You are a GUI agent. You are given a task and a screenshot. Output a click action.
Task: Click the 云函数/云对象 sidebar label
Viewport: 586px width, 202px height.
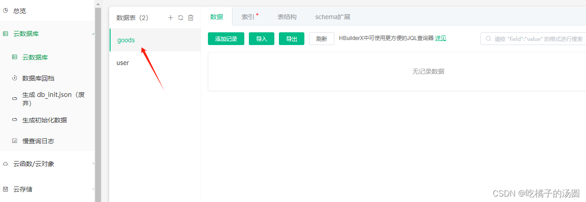point(34,164)
